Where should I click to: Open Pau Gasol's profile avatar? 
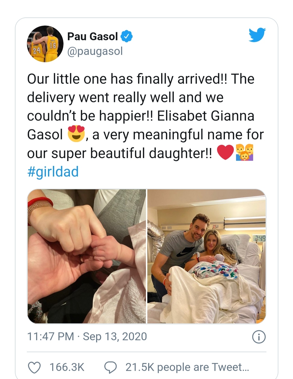point(45,44)
